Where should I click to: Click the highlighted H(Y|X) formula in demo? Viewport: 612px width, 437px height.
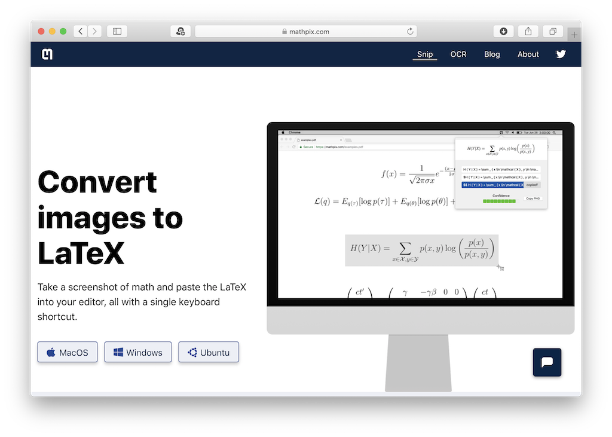(x=421, y=250)
